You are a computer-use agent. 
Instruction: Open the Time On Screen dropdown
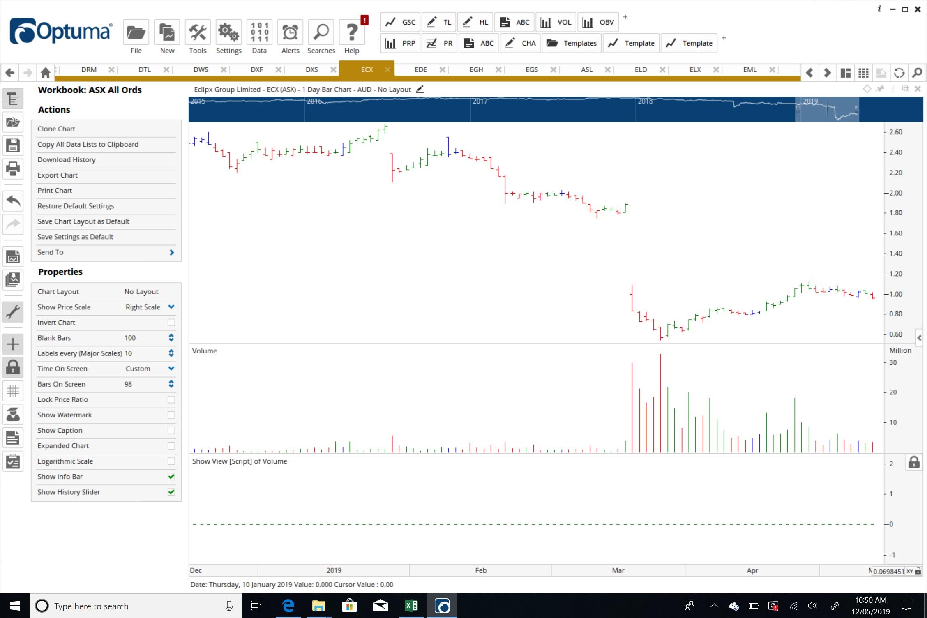pos(171,369)
